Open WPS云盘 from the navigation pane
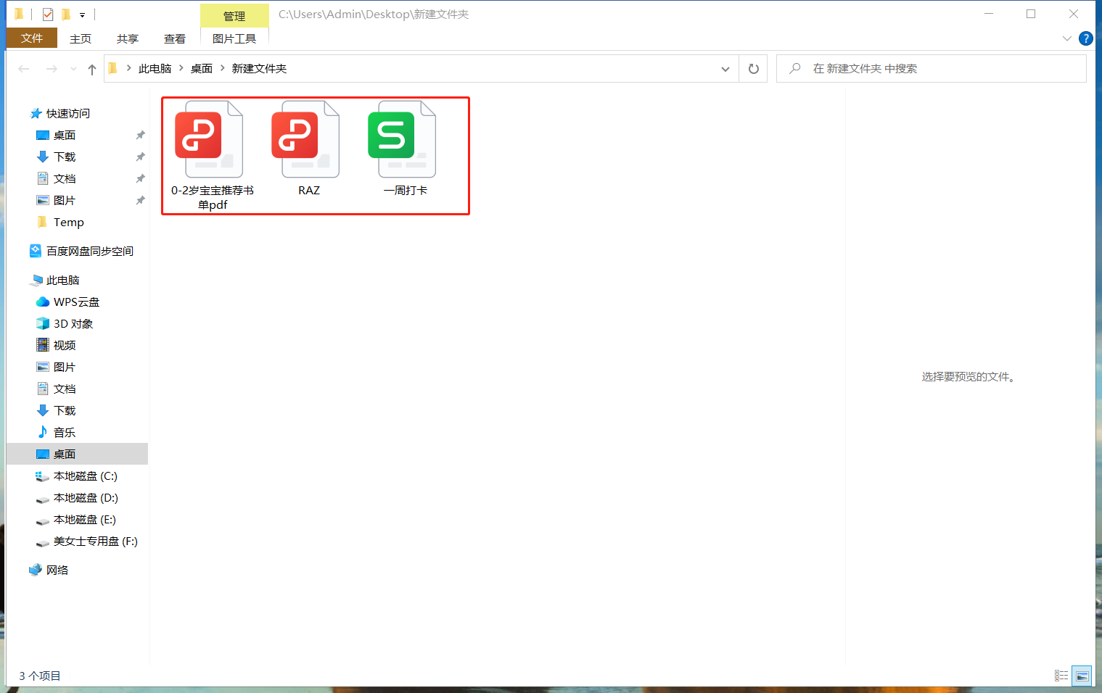 coord(75,302)
